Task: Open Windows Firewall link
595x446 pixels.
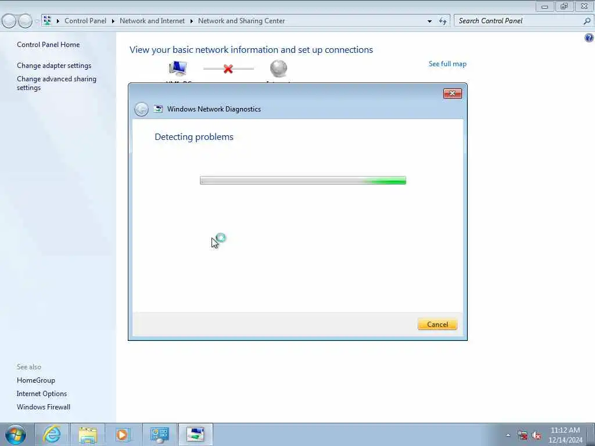Action: pyautogui.click(x=43, y=407)
